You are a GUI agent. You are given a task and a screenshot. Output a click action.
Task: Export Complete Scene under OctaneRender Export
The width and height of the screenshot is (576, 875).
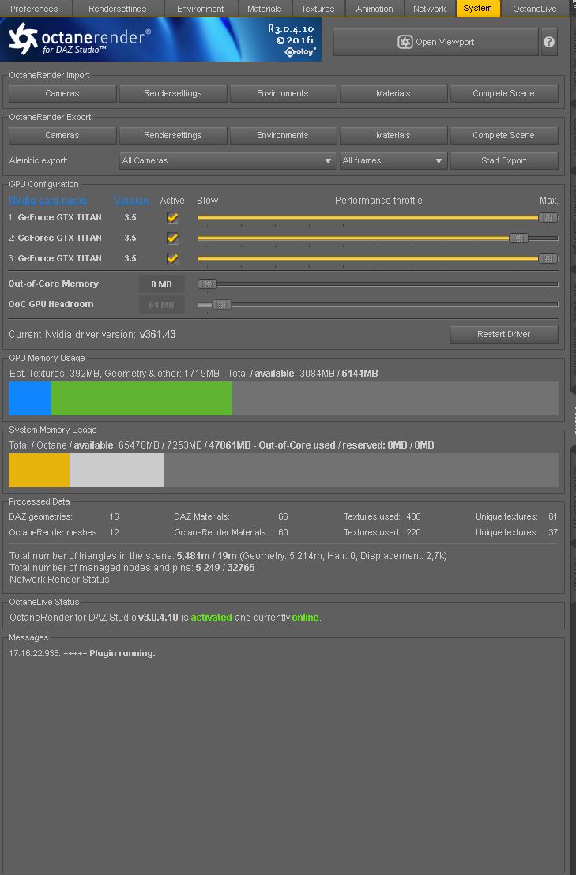[x=504, y=135]
